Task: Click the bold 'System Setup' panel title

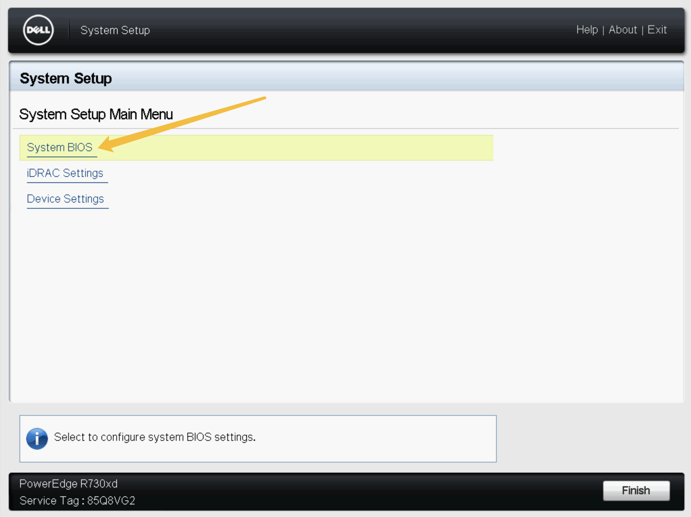Action: coord(65,78)
